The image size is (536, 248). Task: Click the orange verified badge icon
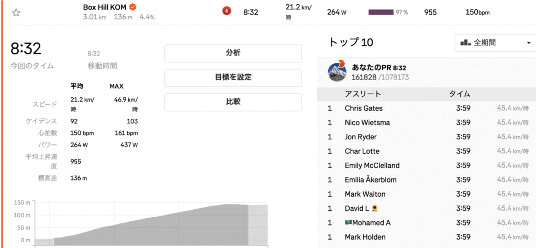pos(133,7)
